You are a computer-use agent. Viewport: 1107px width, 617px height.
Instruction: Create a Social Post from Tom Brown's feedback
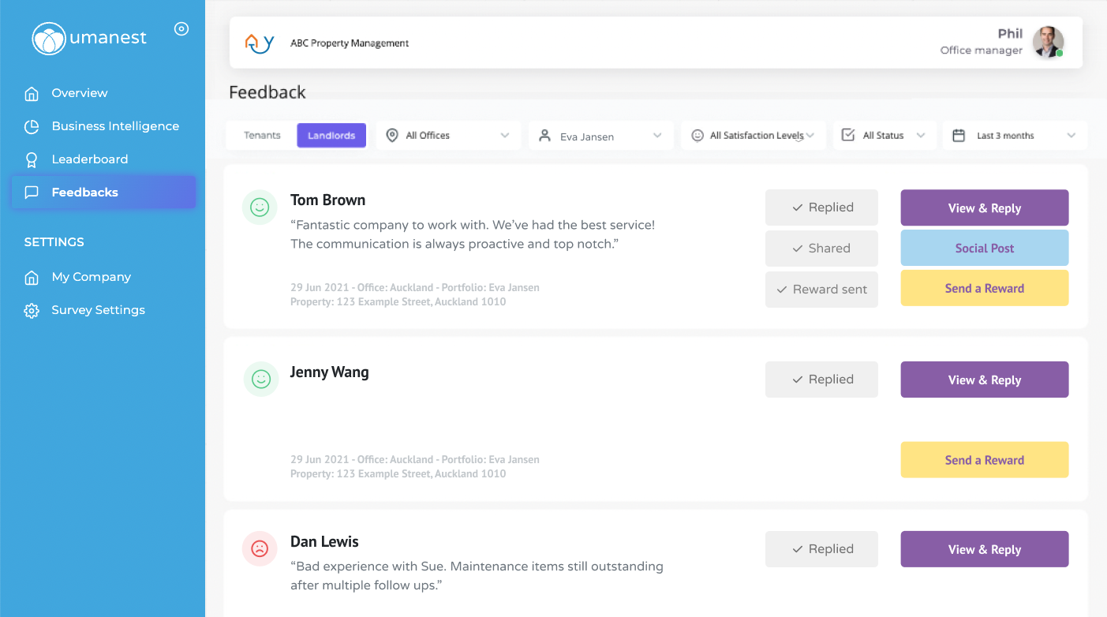(x=984, y=247)
